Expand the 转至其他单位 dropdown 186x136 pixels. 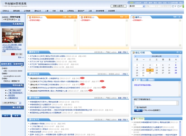[x=11, y=20]
